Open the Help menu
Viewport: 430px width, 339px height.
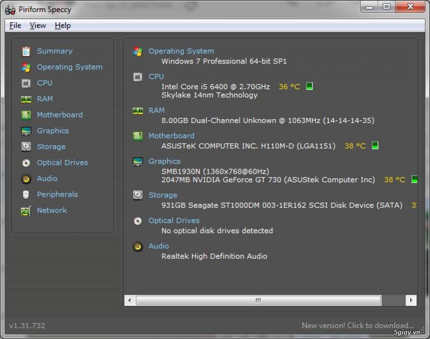click(x=63, y=26)
